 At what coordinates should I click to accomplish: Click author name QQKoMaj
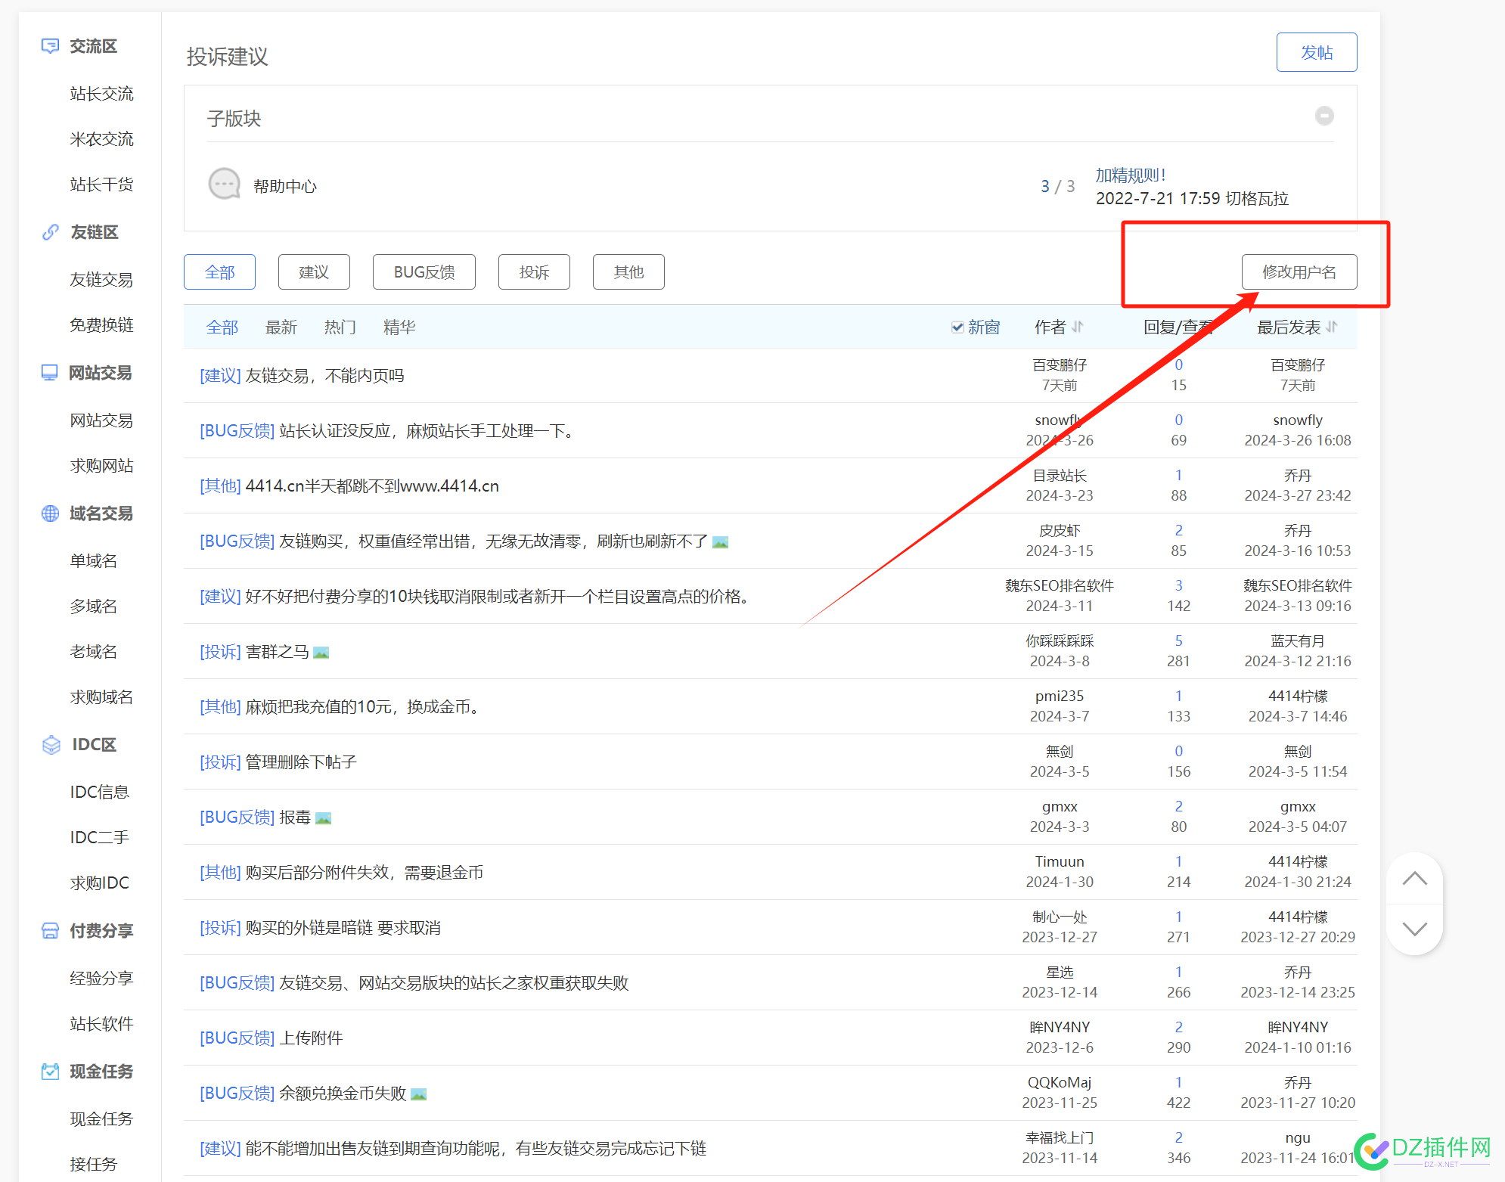pos(1059,1083)
